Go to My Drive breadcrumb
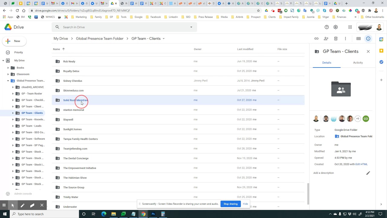The height and width of the screenshot is (218, 387). [x=61, y=38]
